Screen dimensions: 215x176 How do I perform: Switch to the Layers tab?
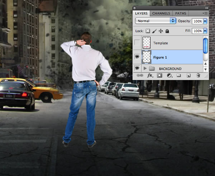click(141, 14)
